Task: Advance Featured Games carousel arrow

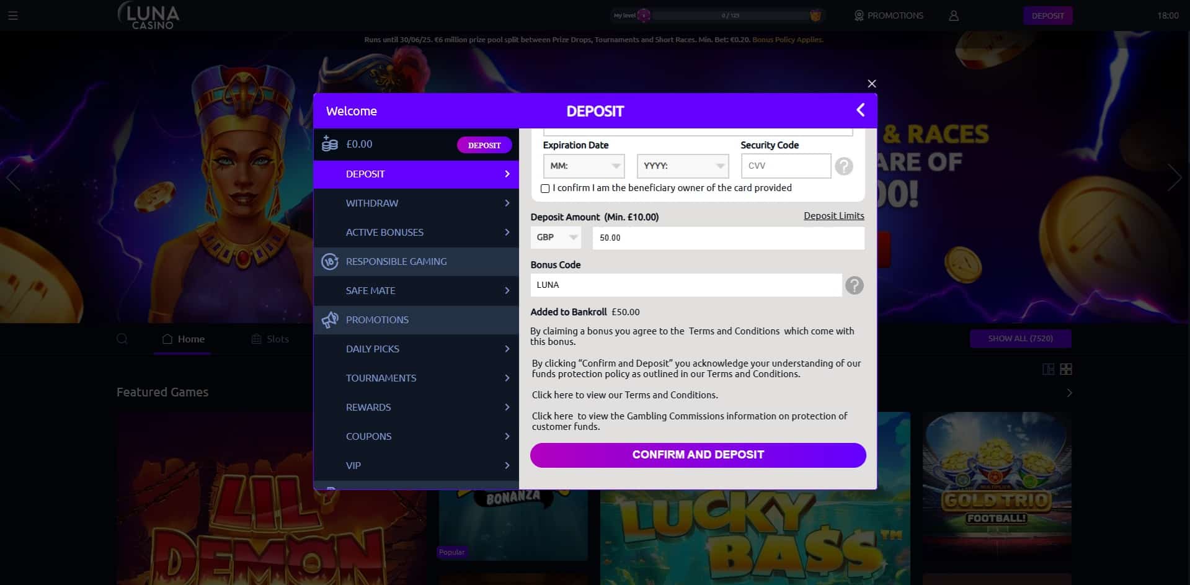Action: coord(1069,393)
